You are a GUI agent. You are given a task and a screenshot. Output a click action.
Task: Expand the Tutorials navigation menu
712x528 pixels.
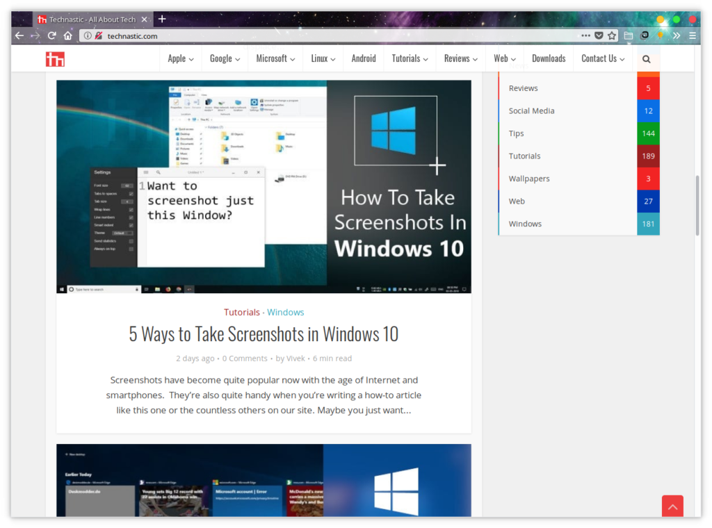tap(409, 58)
